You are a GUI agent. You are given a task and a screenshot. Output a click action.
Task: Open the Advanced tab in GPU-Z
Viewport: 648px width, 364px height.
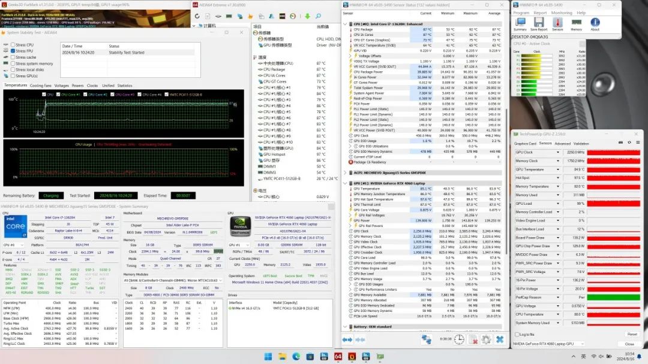pos(562,144)
